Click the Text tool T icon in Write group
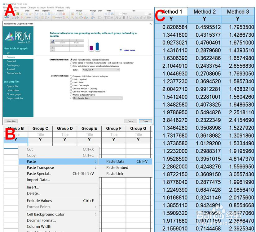 click(106, 17)
